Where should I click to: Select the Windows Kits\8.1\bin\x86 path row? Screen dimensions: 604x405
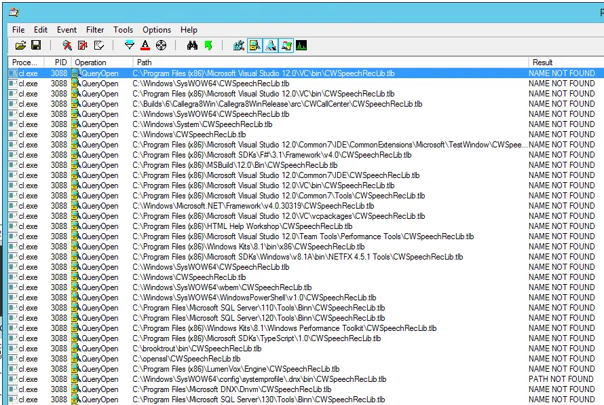tap(306, 247)
